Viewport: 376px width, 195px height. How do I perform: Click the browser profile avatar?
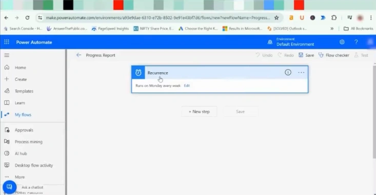tap(360, 18)
